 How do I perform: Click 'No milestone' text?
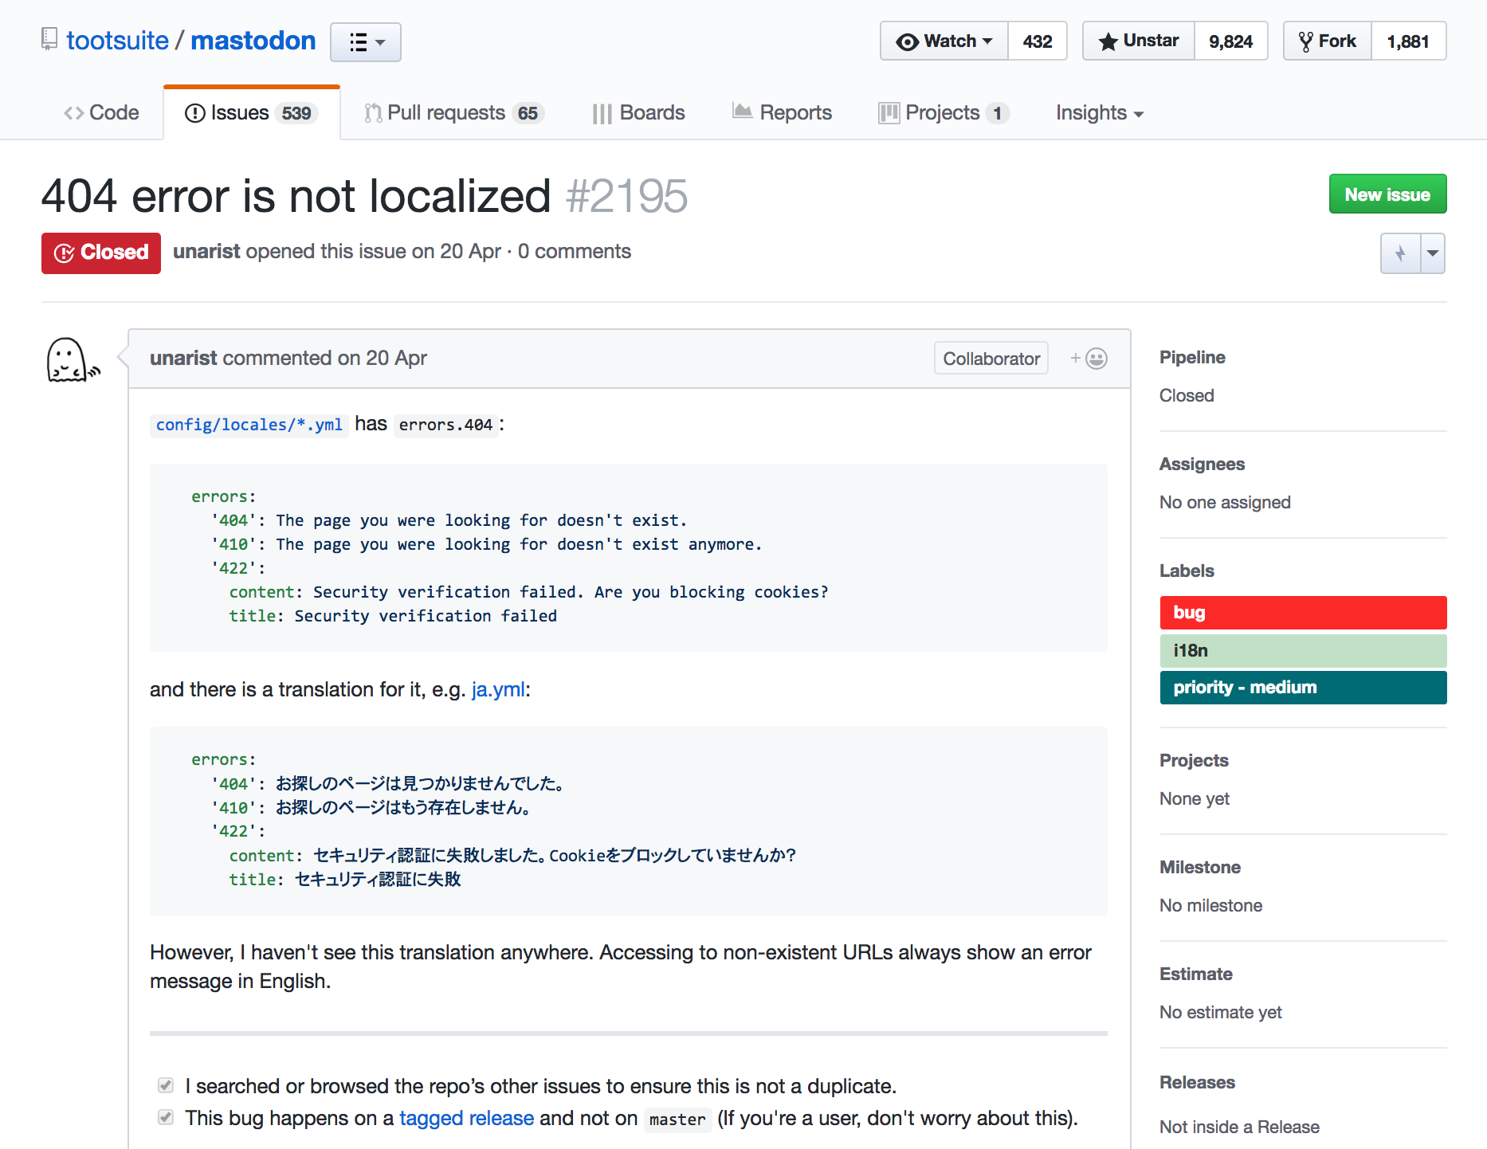click(x=1210, y=906)
